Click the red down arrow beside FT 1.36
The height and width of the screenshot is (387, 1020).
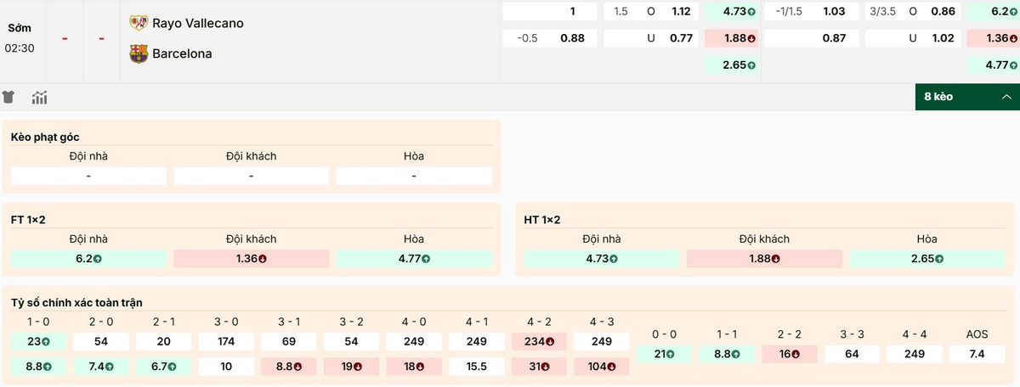(262, 259)
